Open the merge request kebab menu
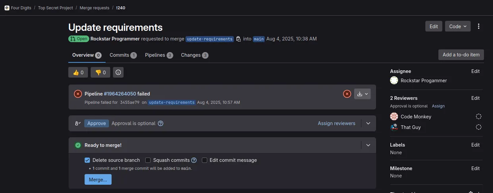 pyautogui.click(x=479, y=26)
